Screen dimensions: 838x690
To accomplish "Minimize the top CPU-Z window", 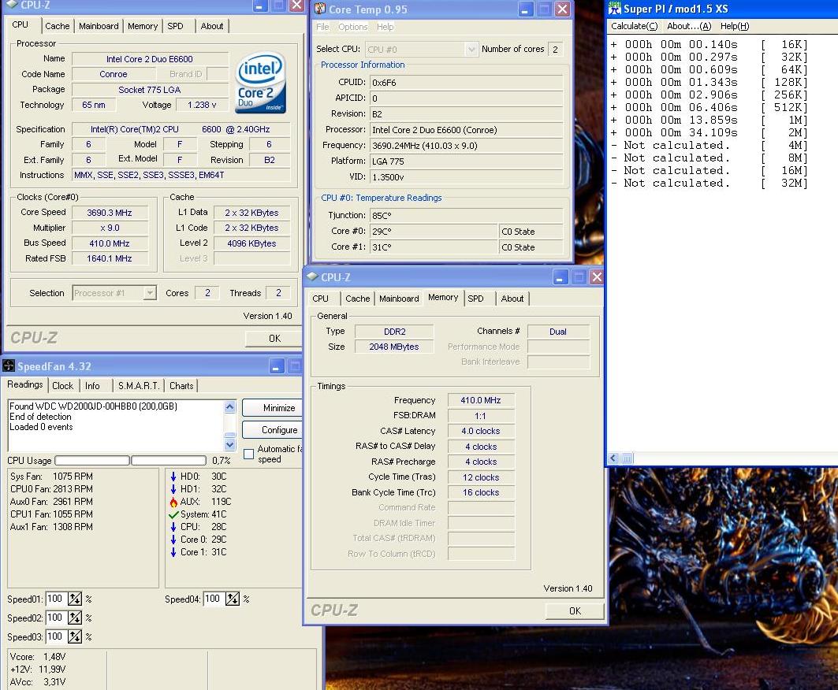I will click(259, 6).
